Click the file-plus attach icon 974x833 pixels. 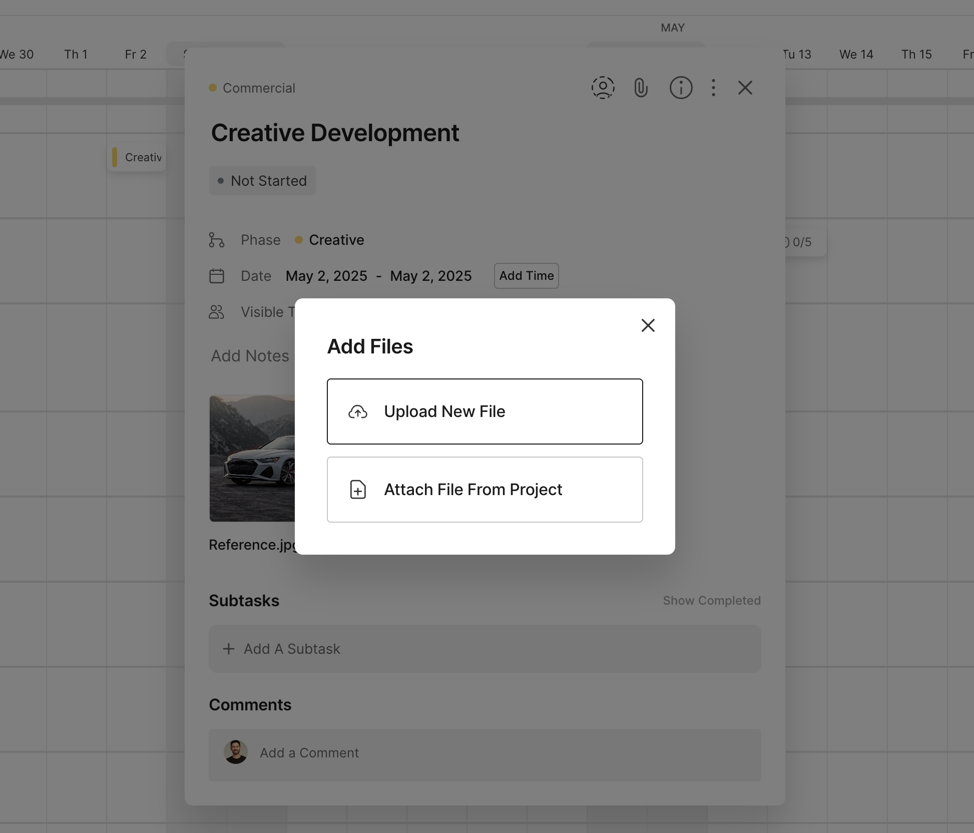tap(358, 490)
